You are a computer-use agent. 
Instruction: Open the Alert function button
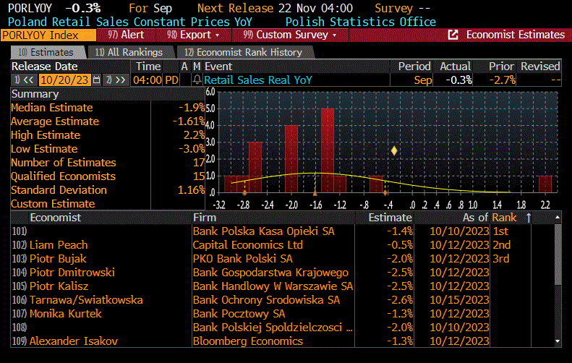tap(127, 35)
